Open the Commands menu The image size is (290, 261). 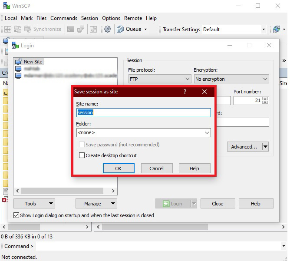coord(64,18)
